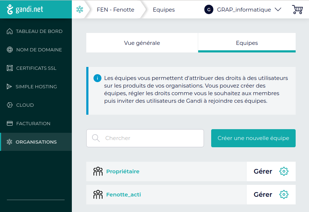Click the gear icon for Fenotte_acti team

click(x=284, y=195)
